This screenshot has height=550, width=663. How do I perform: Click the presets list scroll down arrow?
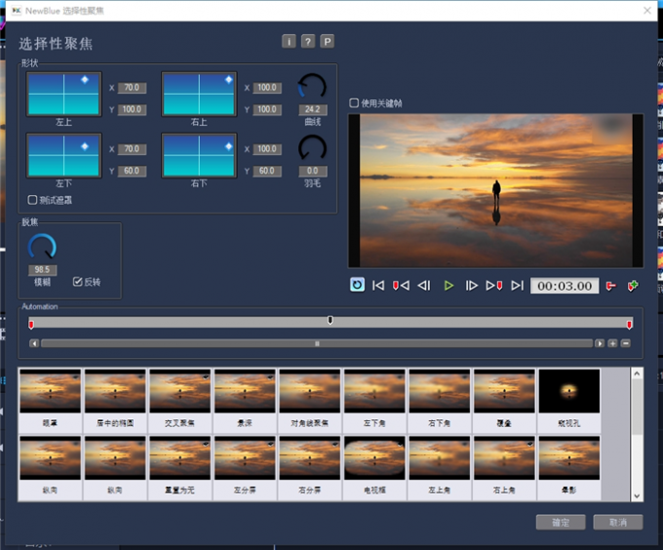(x=637, y=496)
